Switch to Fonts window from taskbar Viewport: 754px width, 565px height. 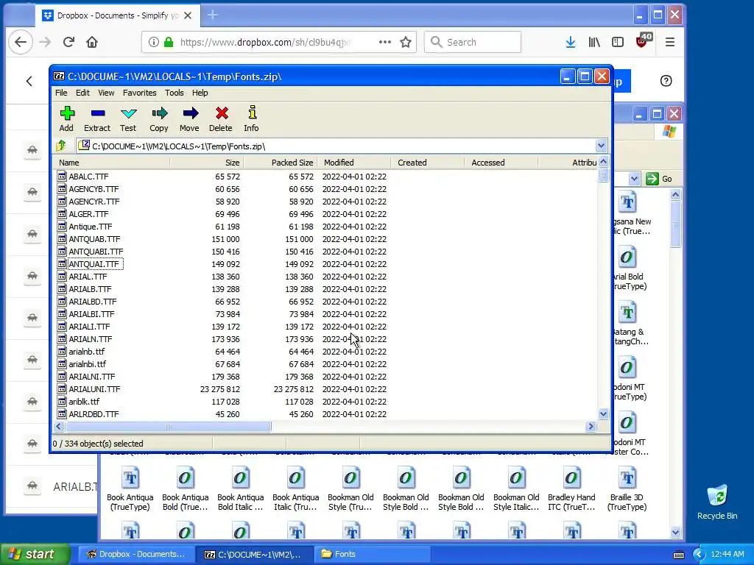(371, 554)
